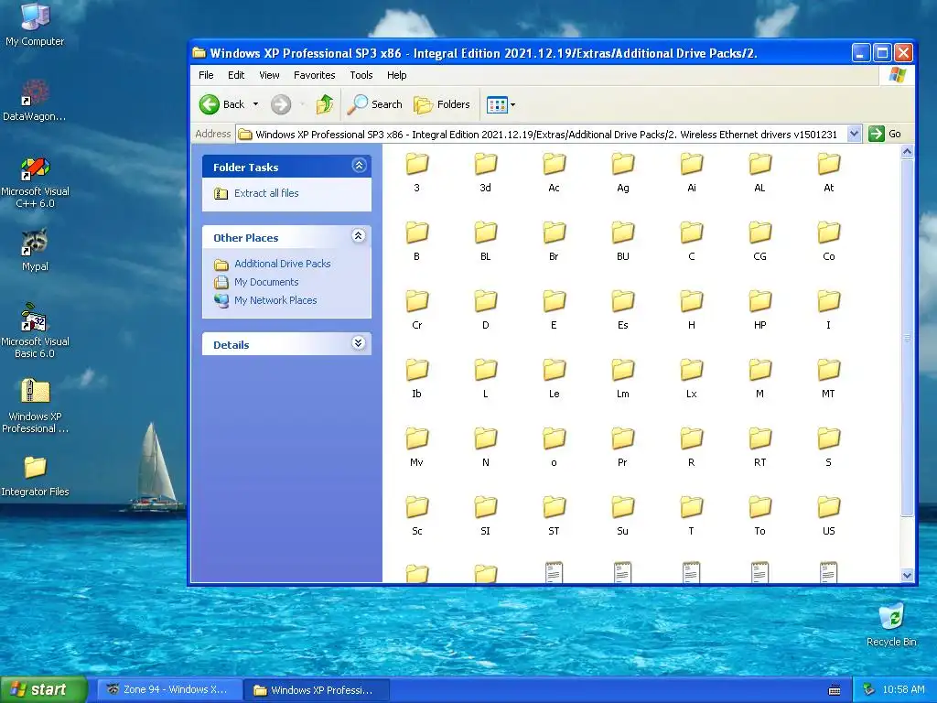Select the BU folder
Viewport: 937px width, 703px height.
(622, 241)
